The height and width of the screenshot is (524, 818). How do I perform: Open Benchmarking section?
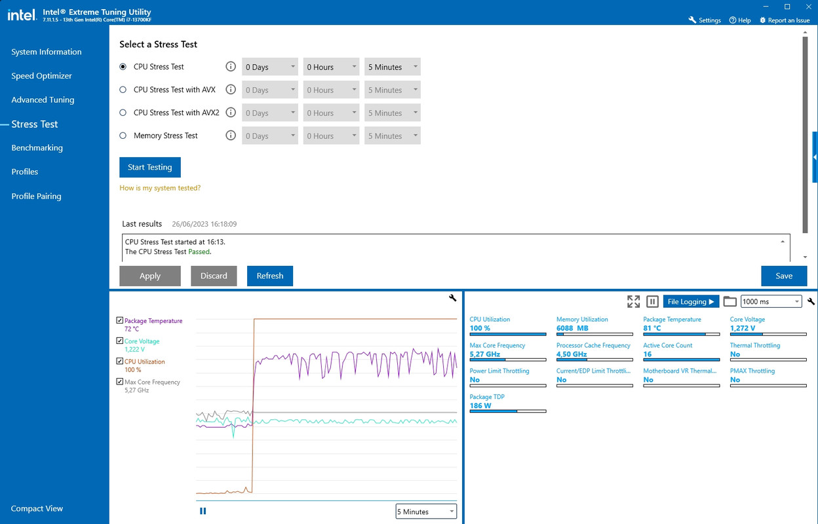37,148
